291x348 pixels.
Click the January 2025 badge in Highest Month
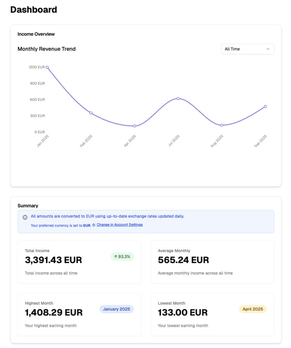click(116, 309)
